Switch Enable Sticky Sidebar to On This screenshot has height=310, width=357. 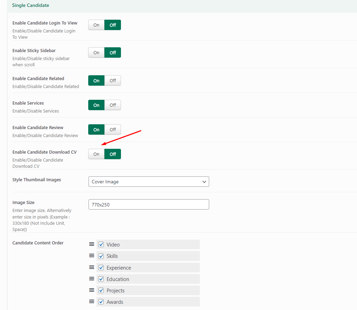pos(96,52)
